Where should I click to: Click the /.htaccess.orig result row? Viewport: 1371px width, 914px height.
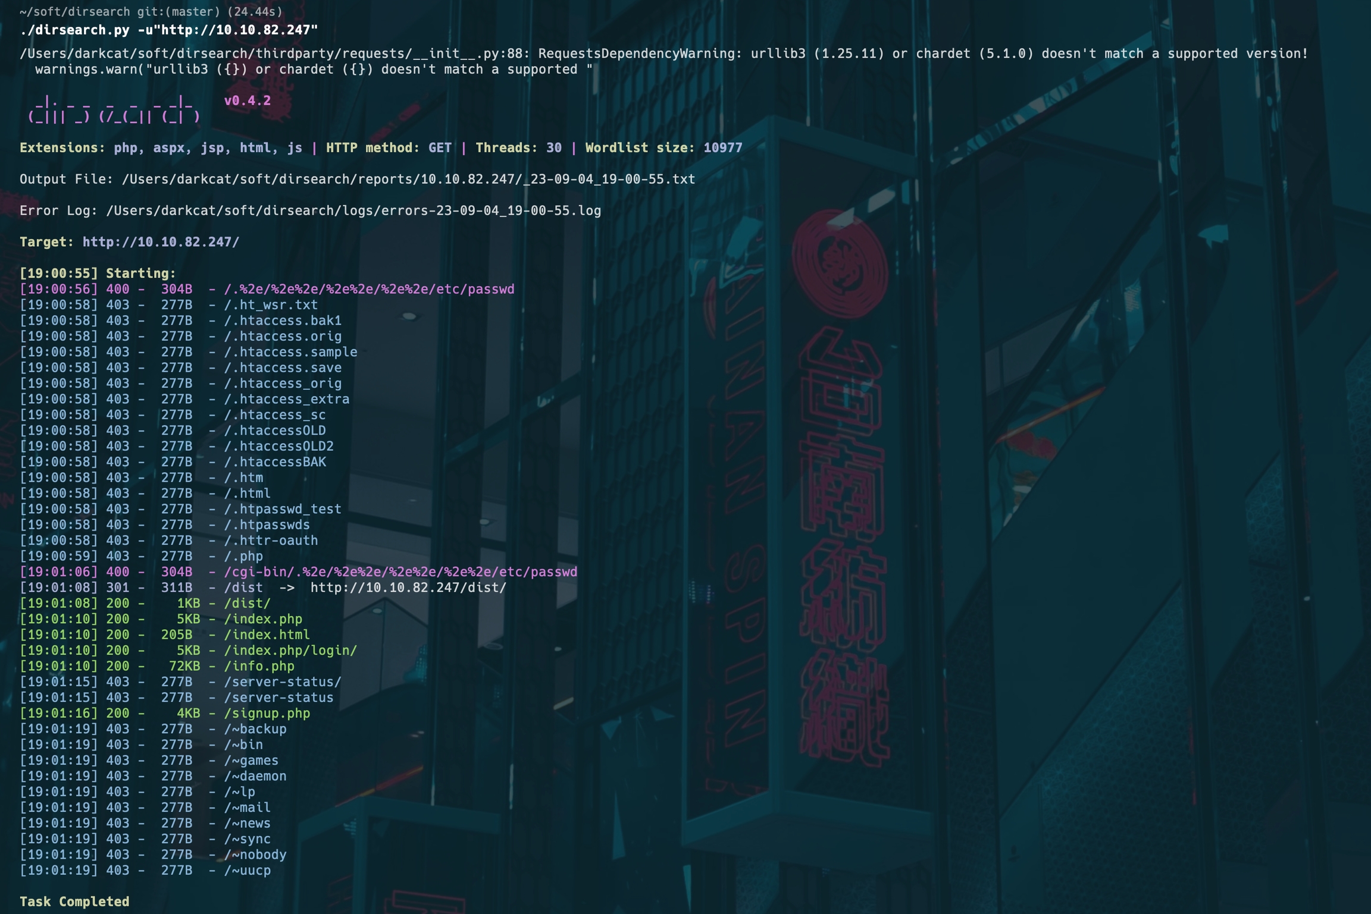[x=181, y=337]
